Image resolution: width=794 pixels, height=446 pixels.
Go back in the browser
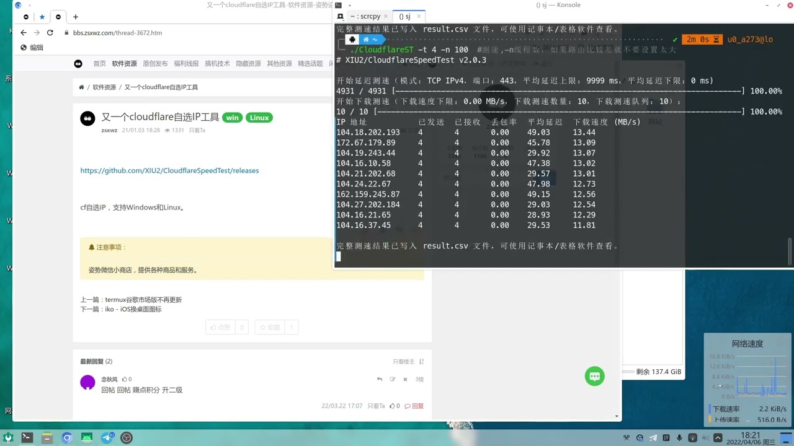click(24, 33)
